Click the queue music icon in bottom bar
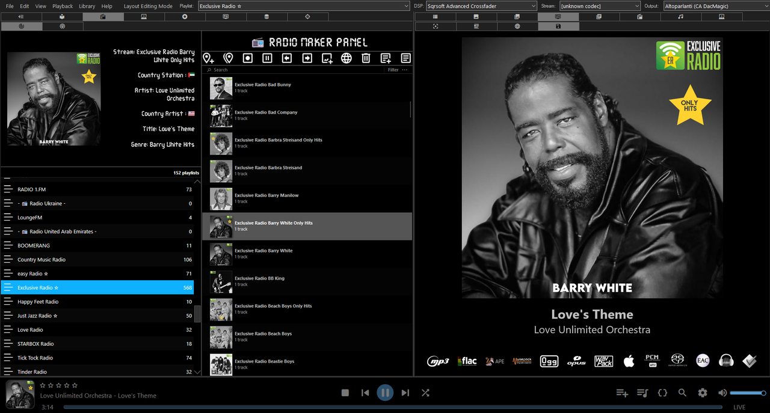This screenshot has width=770, height=413. point(642,393)
